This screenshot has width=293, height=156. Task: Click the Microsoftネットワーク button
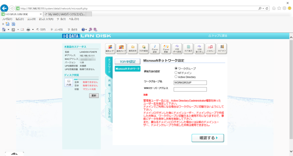pyautogui.click(x=127, y=69)
